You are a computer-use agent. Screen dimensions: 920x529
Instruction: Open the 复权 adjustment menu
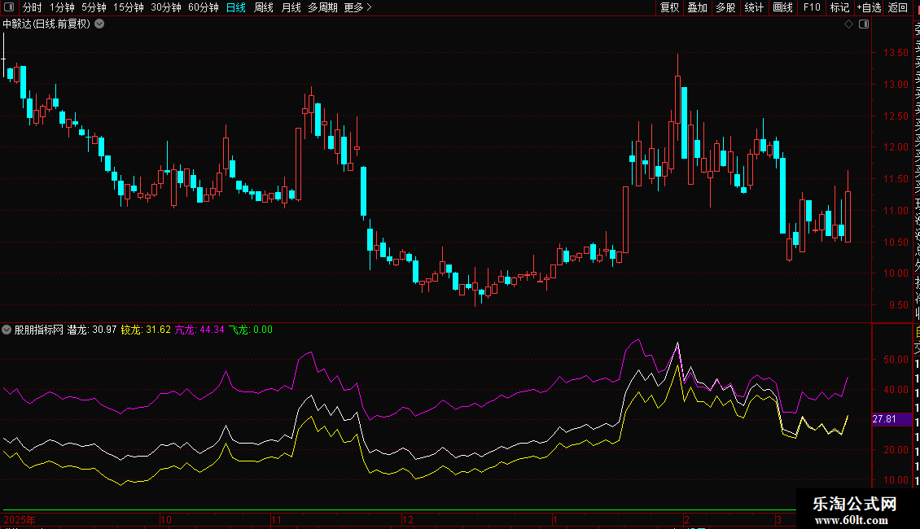point(669,7)
